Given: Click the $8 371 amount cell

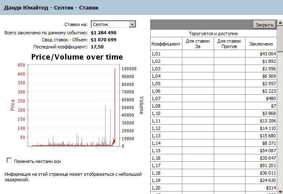Looking at the screenshot, I should coord(261,143).
